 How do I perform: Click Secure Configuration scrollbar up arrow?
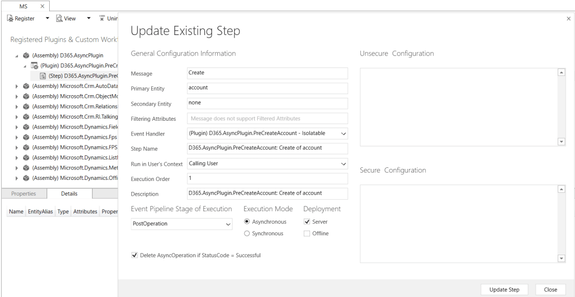561,189
